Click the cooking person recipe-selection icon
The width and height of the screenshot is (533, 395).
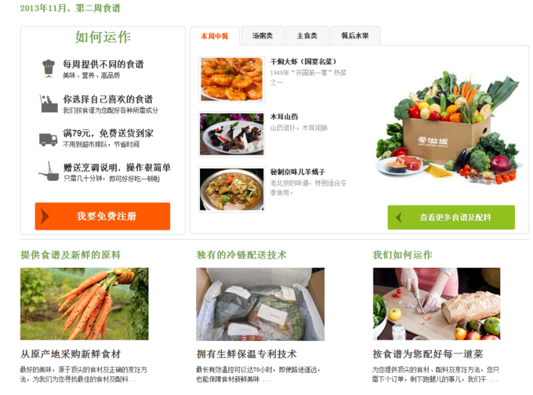49,103
